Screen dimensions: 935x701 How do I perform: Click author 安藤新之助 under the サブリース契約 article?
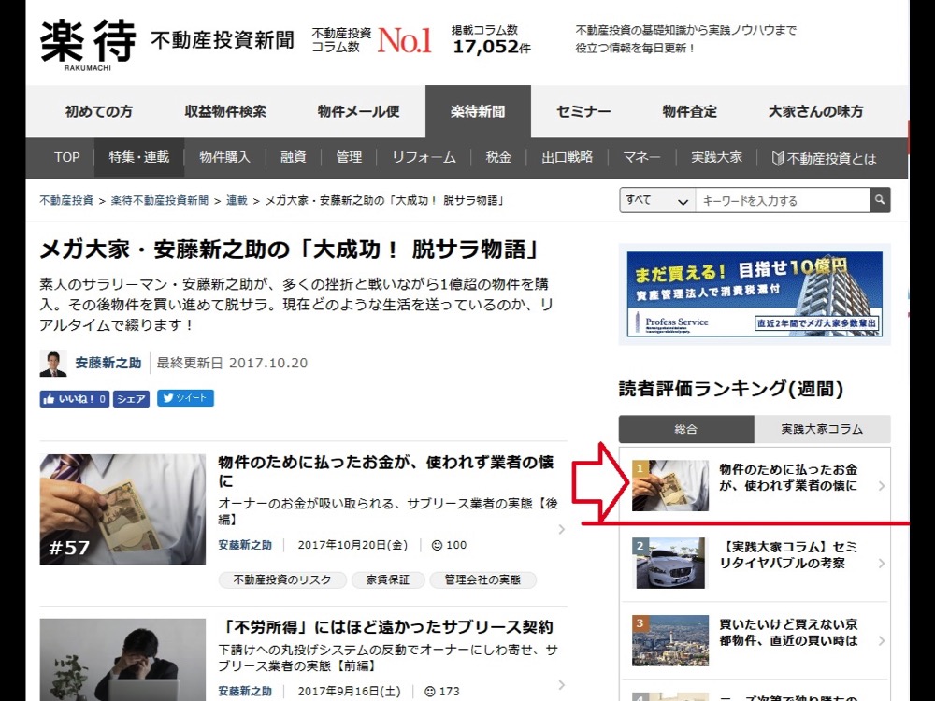pos(245,692)
